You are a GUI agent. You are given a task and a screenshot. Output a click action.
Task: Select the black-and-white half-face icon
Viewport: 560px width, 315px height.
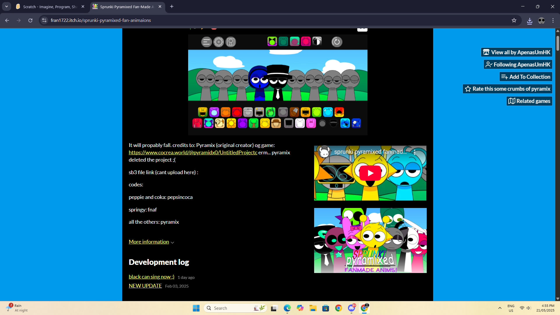[x=317, y=41]
